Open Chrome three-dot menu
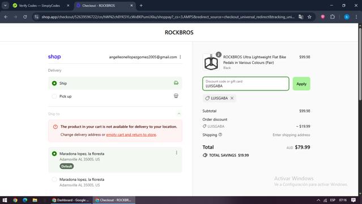The width and height of the screenshot is (362, 204). click(x=356, y=17)
